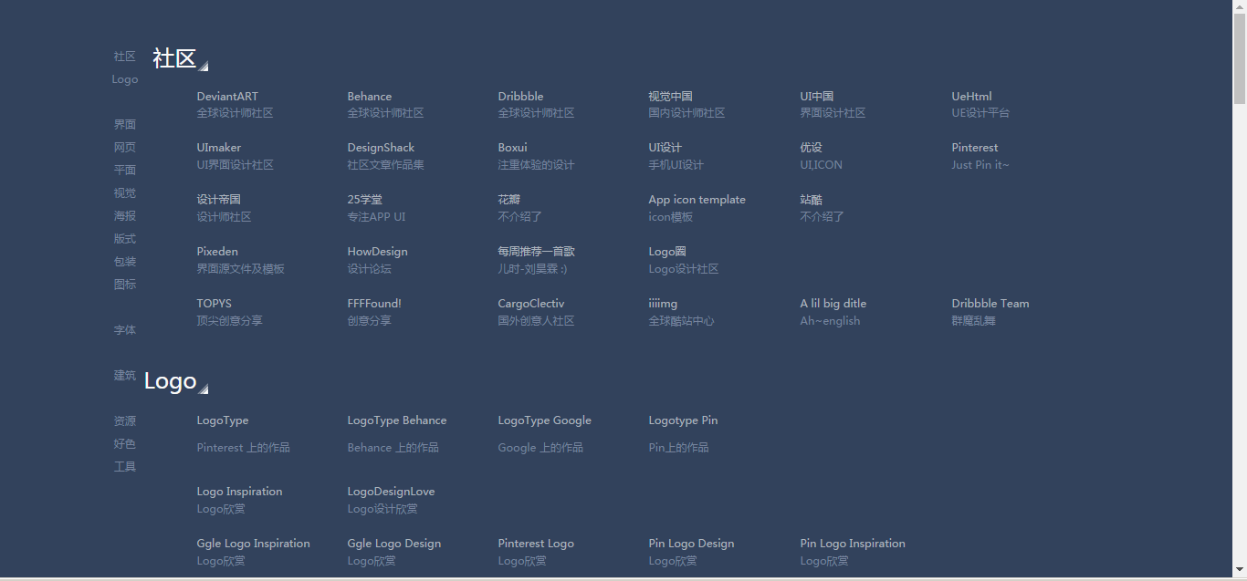Click triangle marker beside 社区 heading
Screen dimensions: 1247x581
204,66
